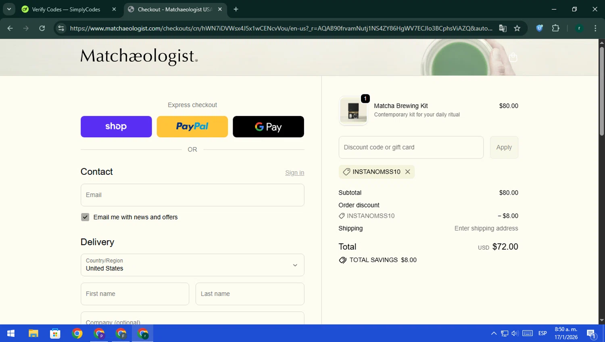Screen dimensions: 605x342
Task: Open the touch keyboard tray icon
Action: [x=528, y=334]
